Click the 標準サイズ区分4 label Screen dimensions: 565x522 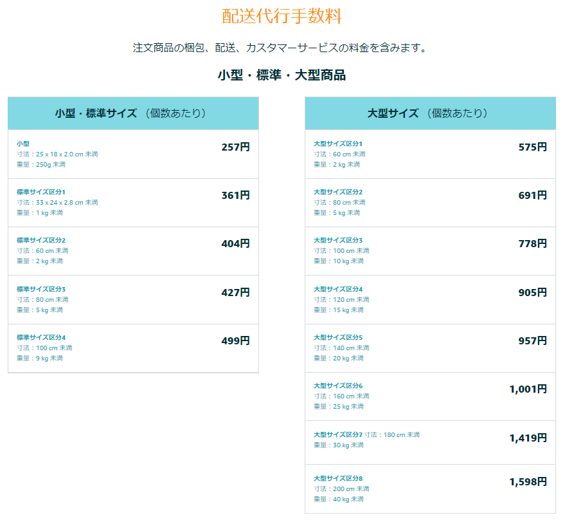coord(41,337)
